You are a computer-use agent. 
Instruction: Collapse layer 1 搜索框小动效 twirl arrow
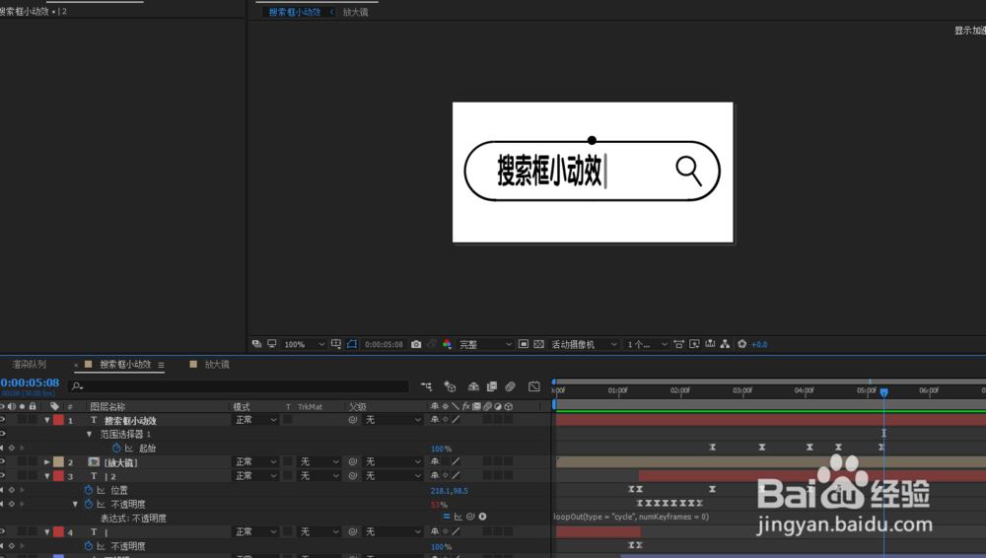(47, 420)
